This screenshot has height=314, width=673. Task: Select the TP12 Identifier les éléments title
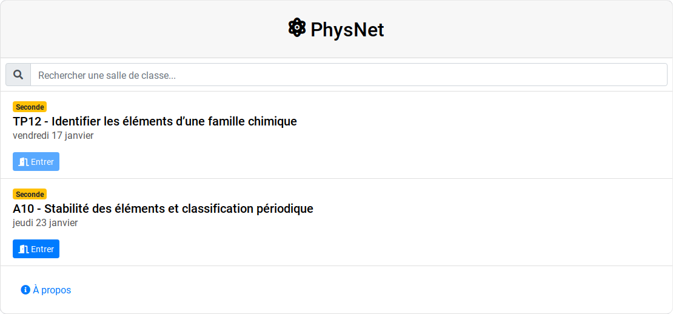click(x=155, y=121)
